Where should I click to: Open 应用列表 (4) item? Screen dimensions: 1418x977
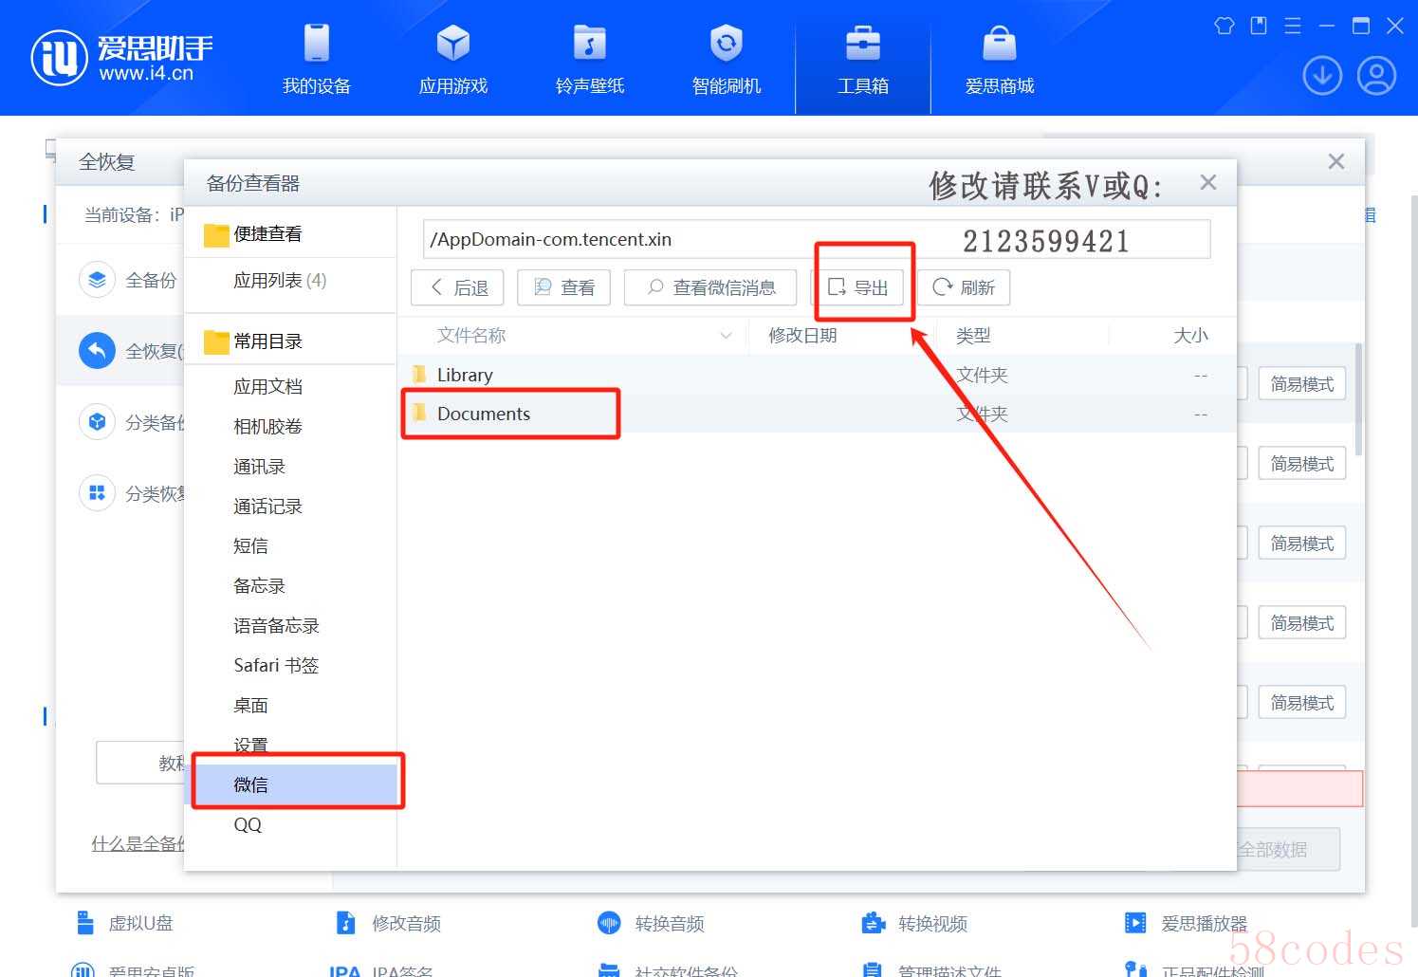click(x=280, y=281)
